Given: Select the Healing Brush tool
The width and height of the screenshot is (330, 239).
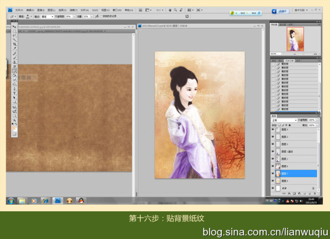Looking at the screenshot, I should coord(14,54).
